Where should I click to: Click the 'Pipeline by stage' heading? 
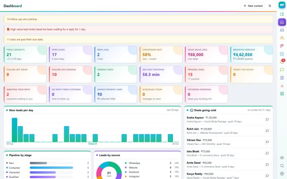(20, 155)
